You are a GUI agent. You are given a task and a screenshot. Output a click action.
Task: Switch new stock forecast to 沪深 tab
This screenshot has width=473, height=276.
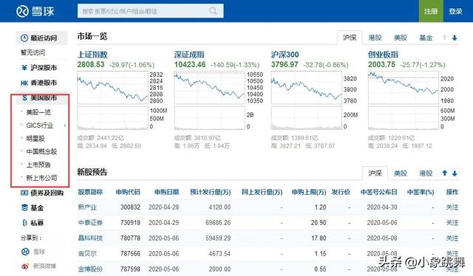[375, 173]
